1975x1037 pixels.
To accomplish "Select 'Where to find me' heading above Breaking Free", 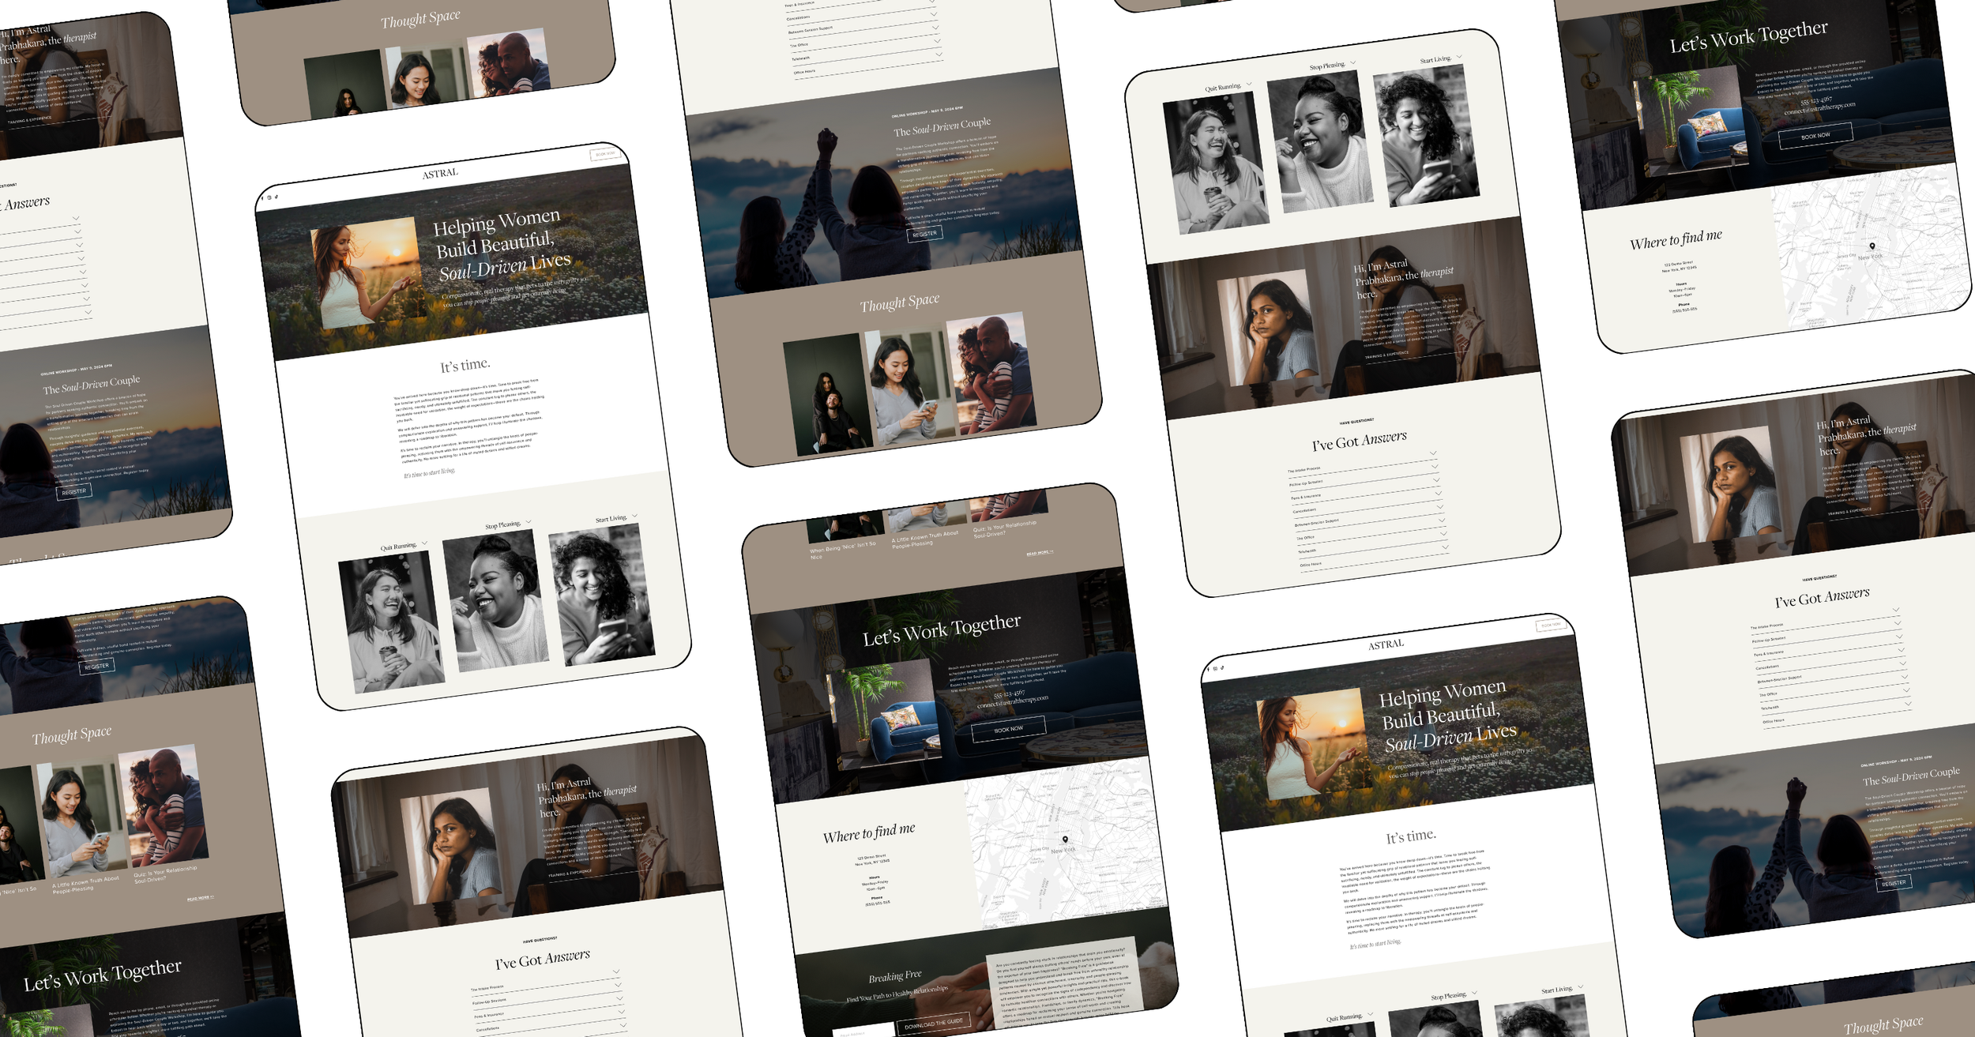I will point(869,832).
